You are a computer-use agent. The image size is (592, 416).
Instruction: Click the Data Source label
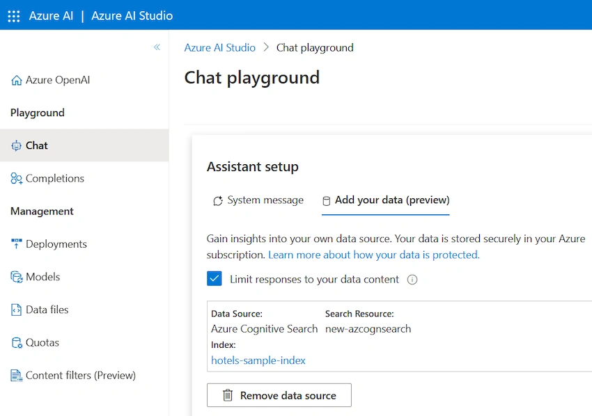[237, 314]
